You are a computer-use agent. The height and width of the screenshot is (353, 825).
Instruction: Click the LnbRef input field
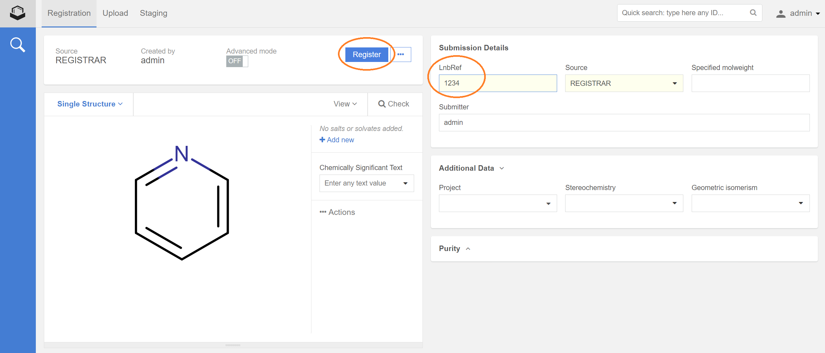click(498, 83)
